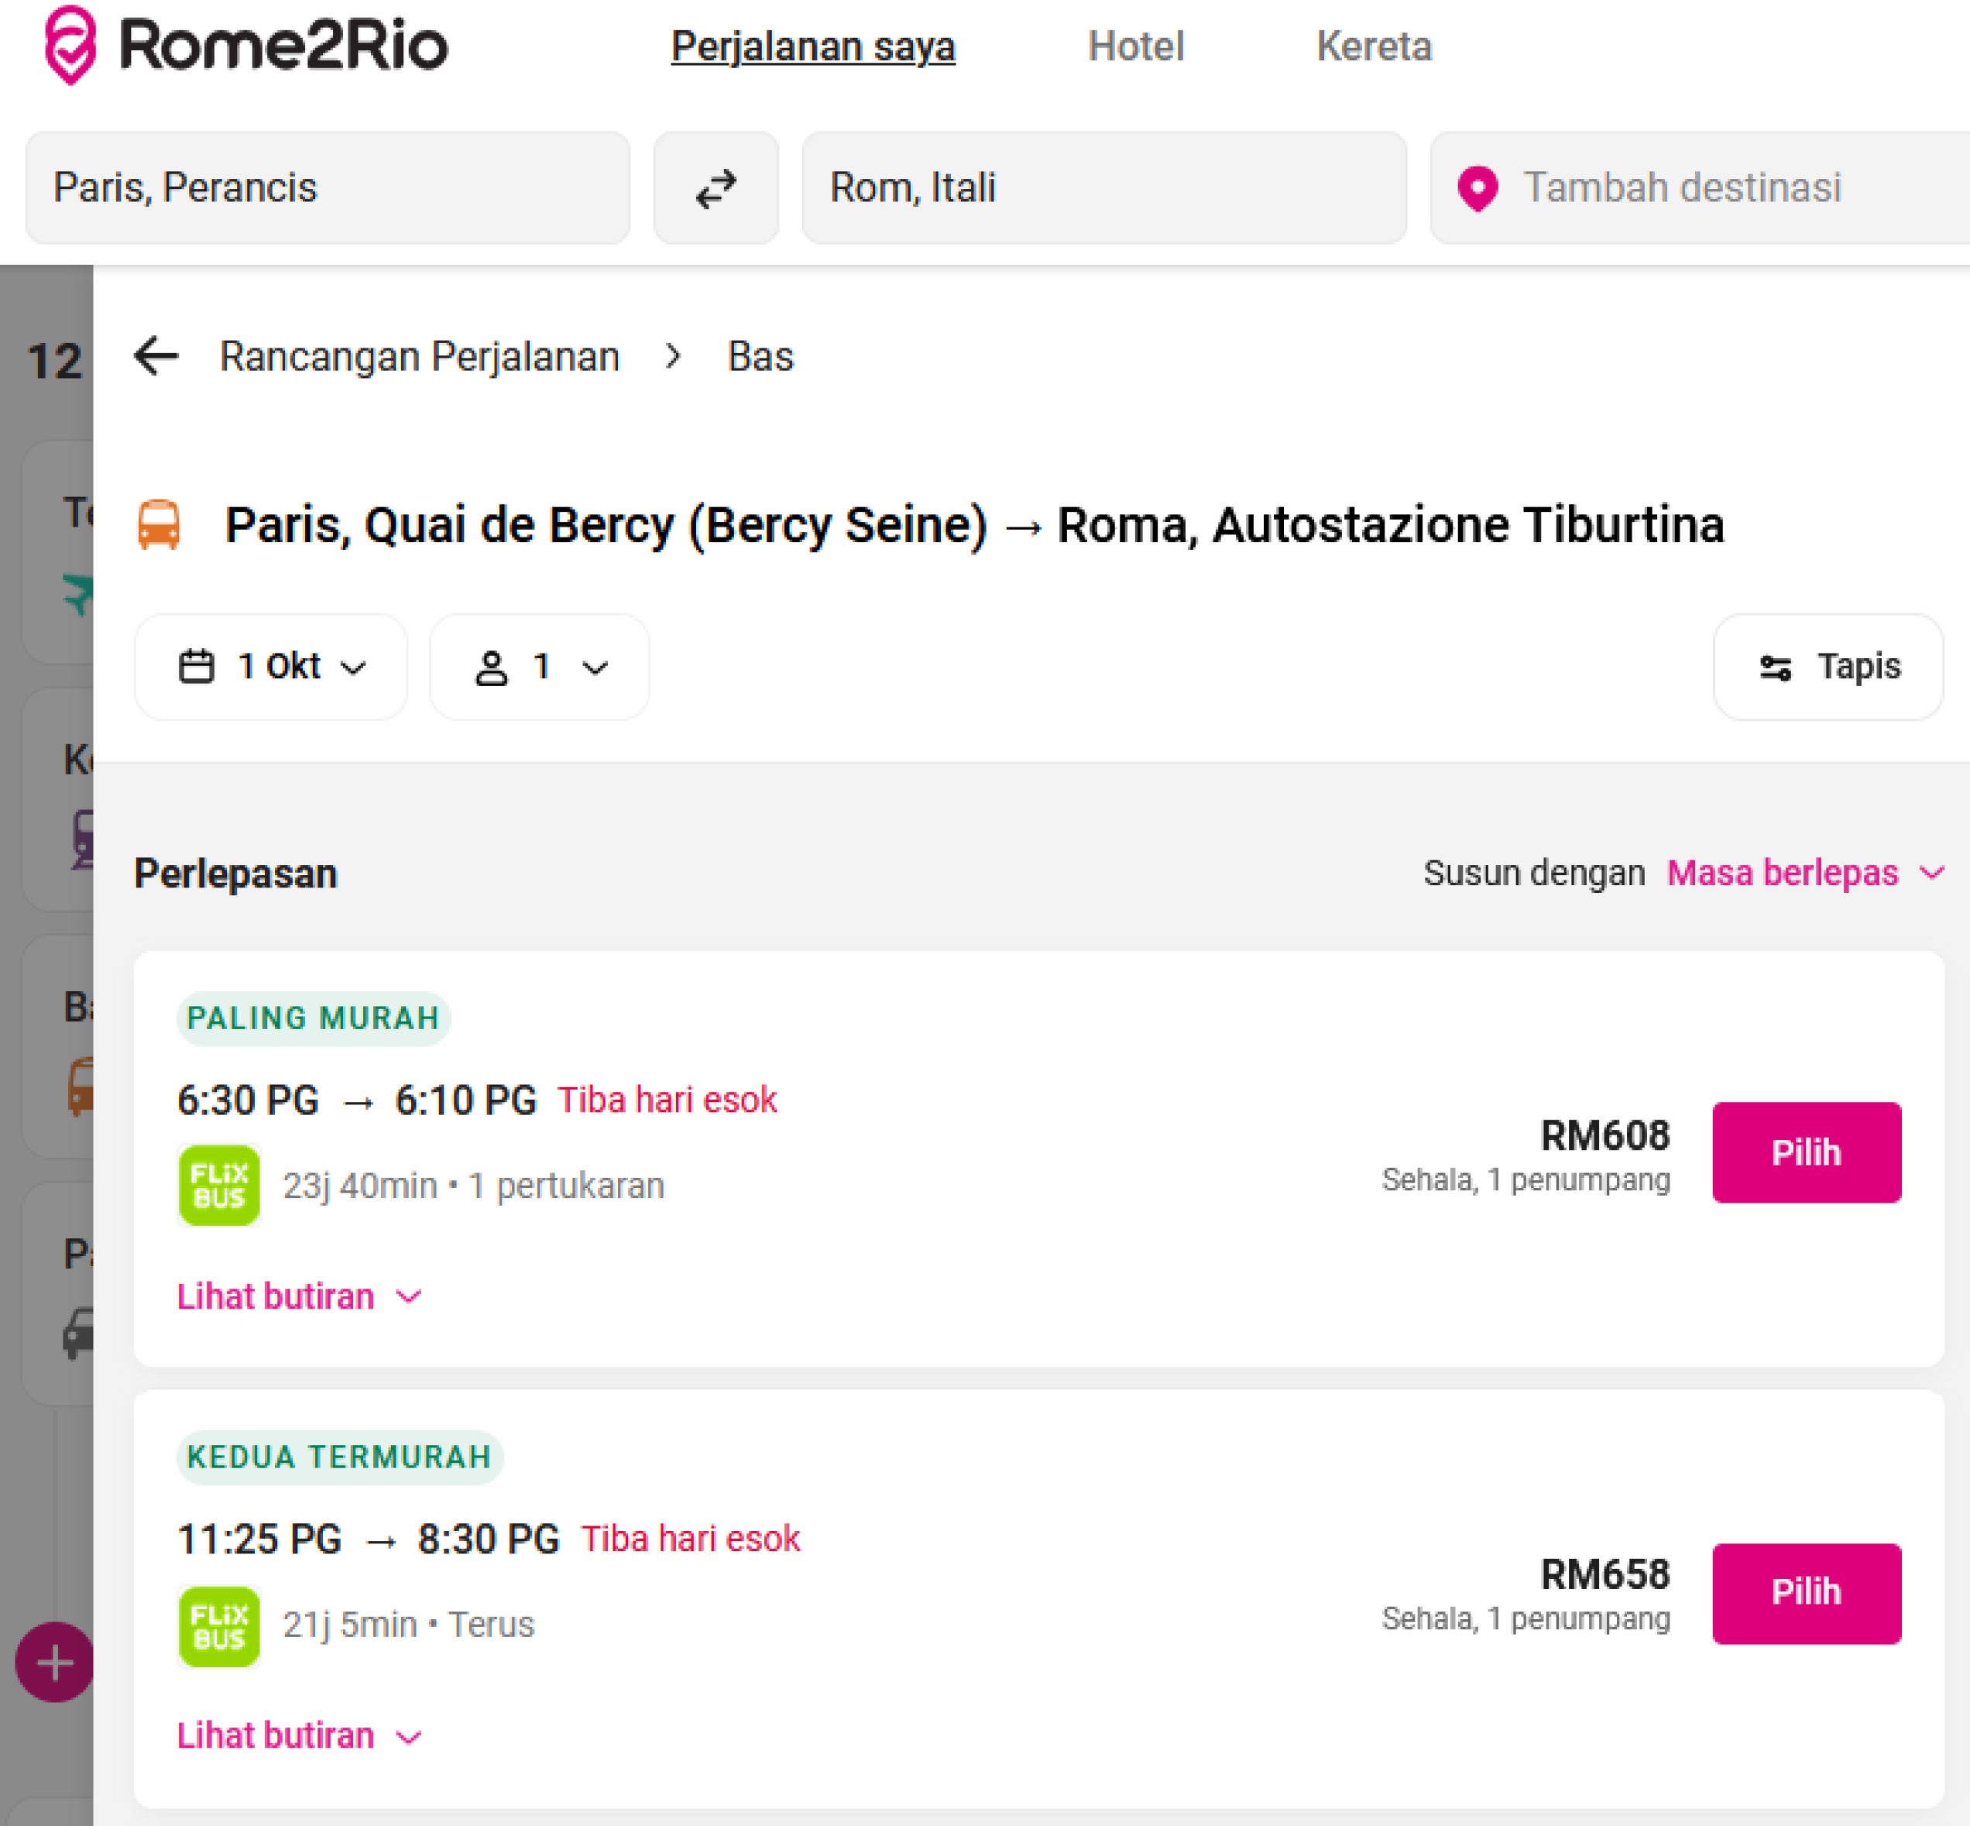The height and width of the screenshot is (1826, 1970).
Task: Select Pilih for the RM608 trip
Action: pos(1805,1152)
